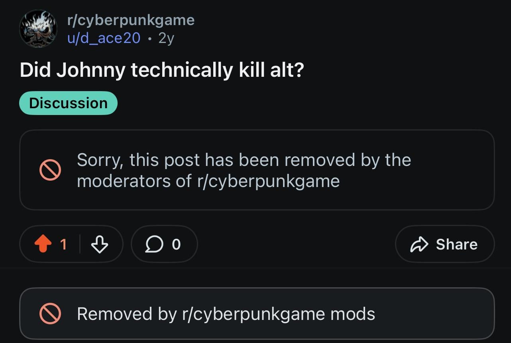Open the post title about Johnny and Alt
The height and width of the screenshot is (343, 511).
[x=162, y=70]
